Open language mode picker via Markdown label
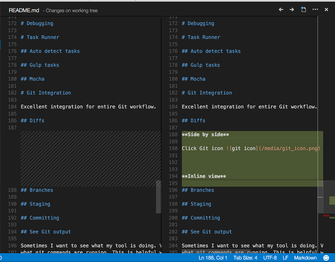This screenshot has height=262, width=335. (305, 258)
